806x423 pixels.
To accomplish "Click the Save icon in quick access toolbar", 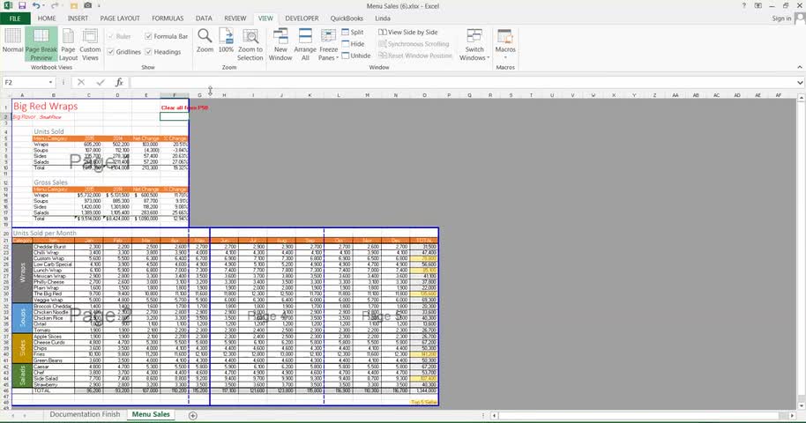I will [21, 5].
